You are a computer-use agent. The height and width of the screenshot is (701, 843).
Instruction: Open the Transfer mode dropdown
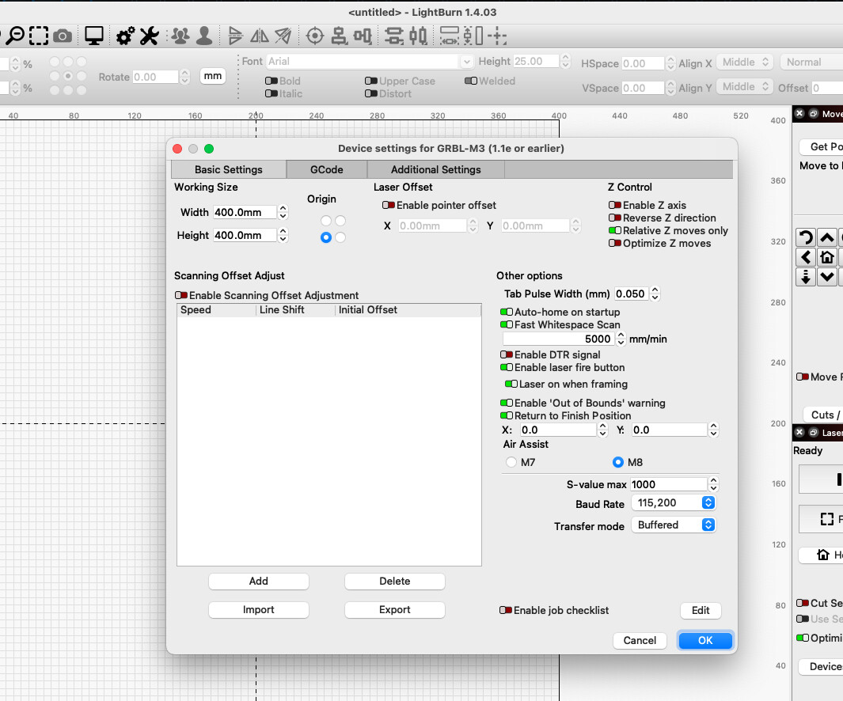pos(674,525)
